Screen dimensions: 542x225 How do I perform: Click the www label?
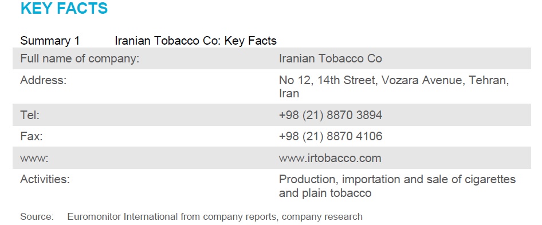tap(34, 158)
